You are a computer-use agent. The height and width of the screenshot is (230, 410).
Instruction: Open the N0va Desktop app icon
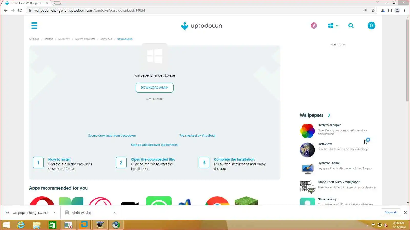307,202
